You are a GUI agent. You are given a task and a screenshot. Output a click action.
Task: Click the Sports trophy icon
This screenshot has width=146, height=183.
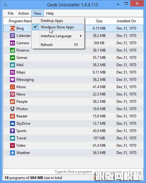(12, 131)
